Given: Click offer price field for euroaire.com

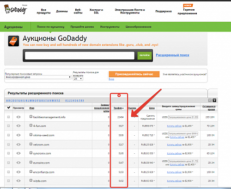Looking at the screenshot, I should click(x=183, y=161).
